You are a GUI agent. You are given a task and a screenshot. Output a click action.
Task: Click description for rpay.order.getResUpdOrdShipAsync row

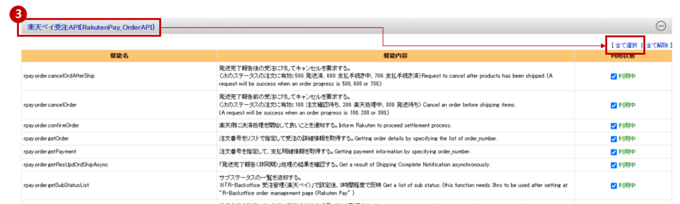point(355,164)
